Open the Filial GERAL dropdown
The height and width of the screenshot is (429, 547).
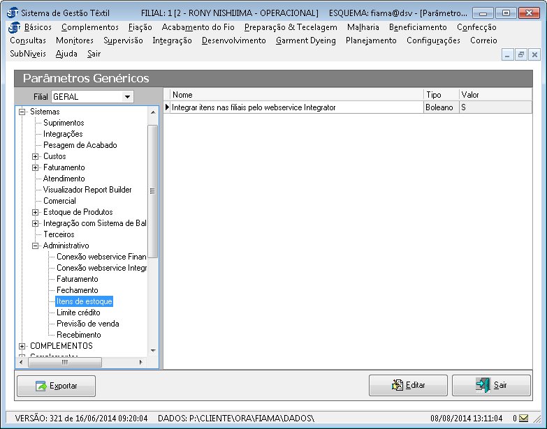127,97
